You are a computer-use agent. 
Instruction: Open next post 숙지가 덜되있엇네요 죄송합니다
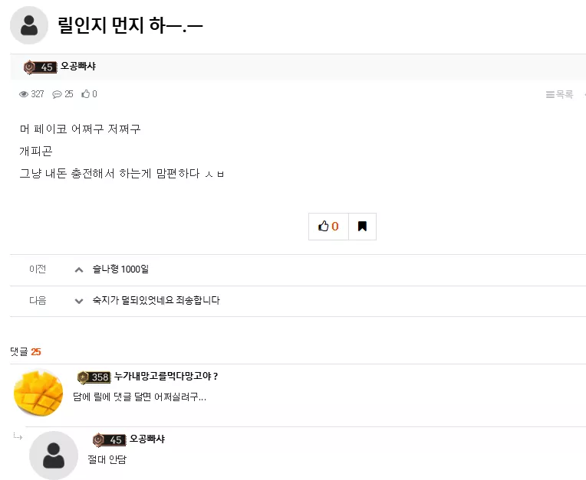pyautogui.click(x=156, y=300)
